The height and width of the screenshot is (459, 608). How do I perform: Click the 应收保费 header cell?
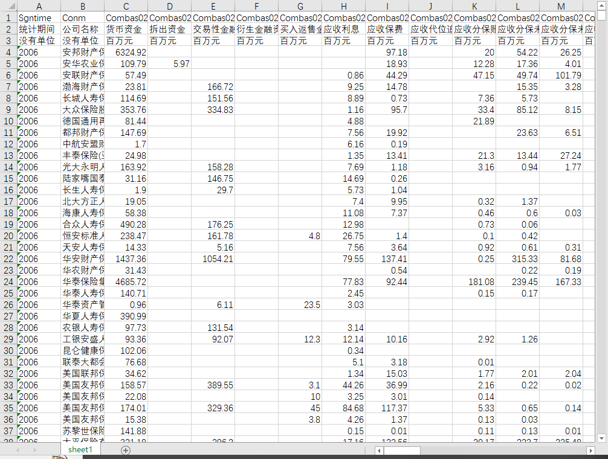coord(387,30)
